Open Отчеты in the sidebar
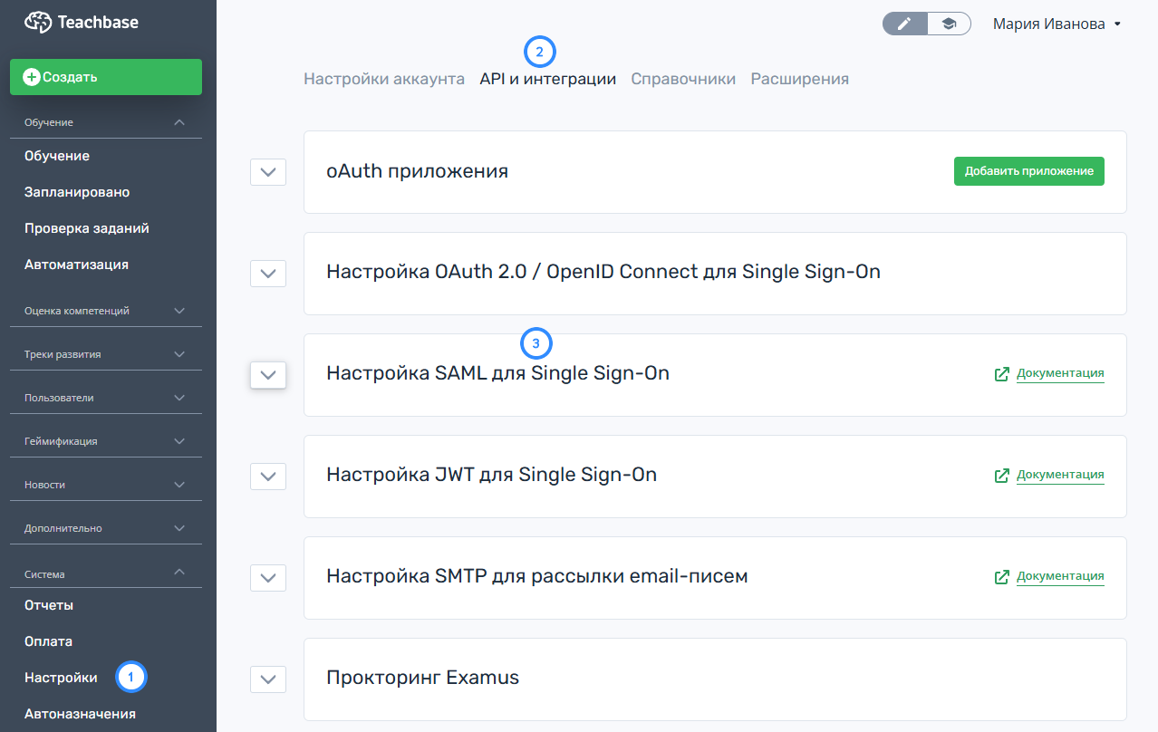This screenshot has width=1158, height=732. [49, 605]
